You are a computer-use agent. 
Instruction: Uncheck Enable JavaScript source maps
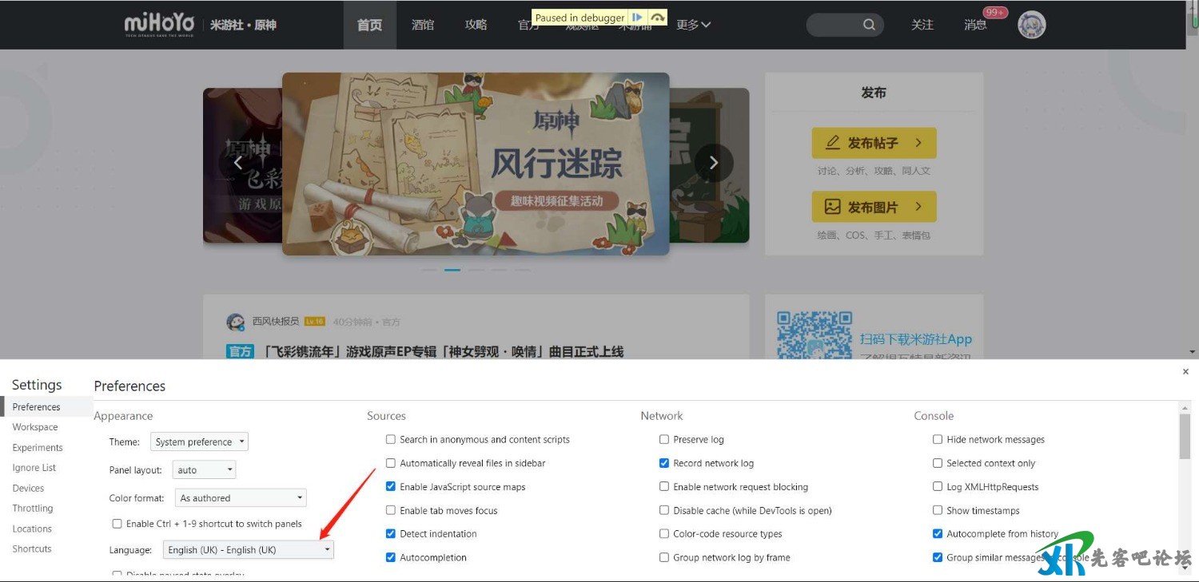tap(391, 487)
